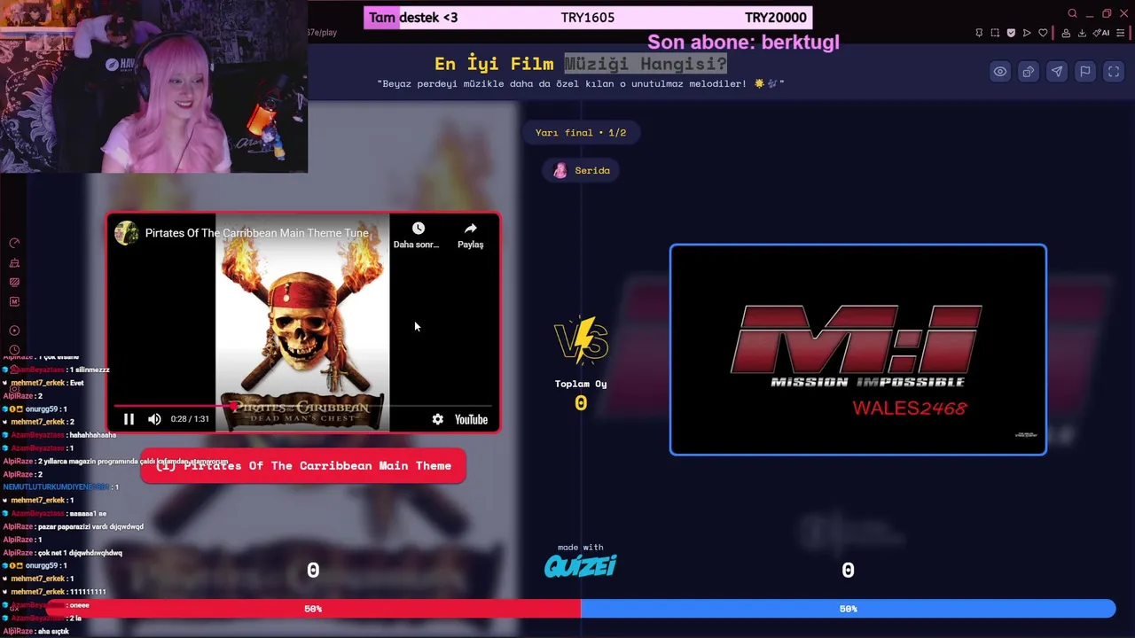Click the Paylaş share arrow in the player

click(x=470, y=235)
